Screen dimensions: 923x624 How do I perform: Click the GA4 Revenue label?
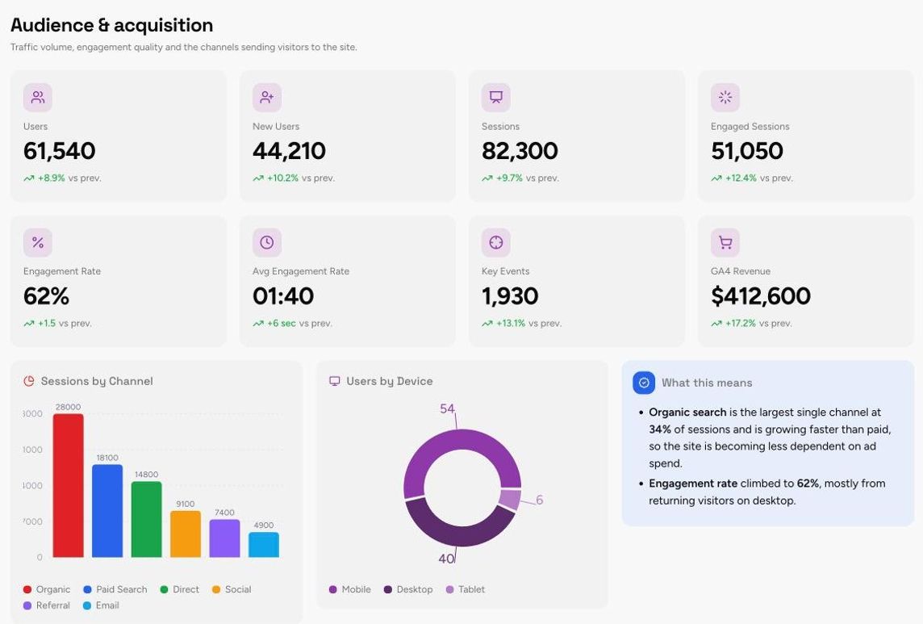741,271
